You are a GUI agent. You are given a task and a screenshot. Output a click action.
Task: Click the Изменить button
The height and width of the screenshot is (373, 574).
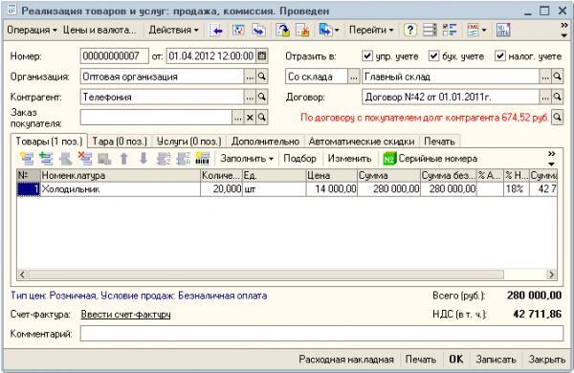349,159
